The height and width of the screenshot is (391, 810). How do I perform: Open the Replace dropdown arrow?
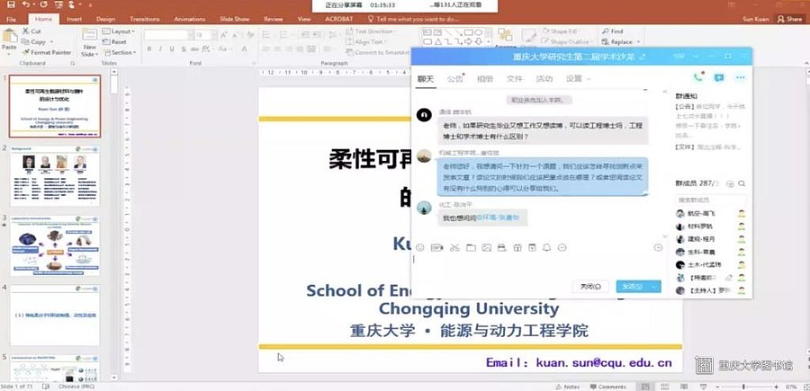coord(638,41)
